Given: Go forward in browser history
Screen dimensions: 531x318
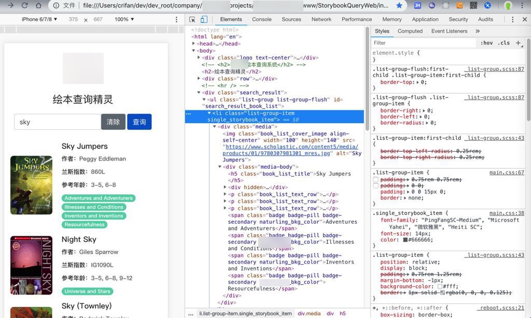Looking at the screenshot, I should (x=10, y=5).
